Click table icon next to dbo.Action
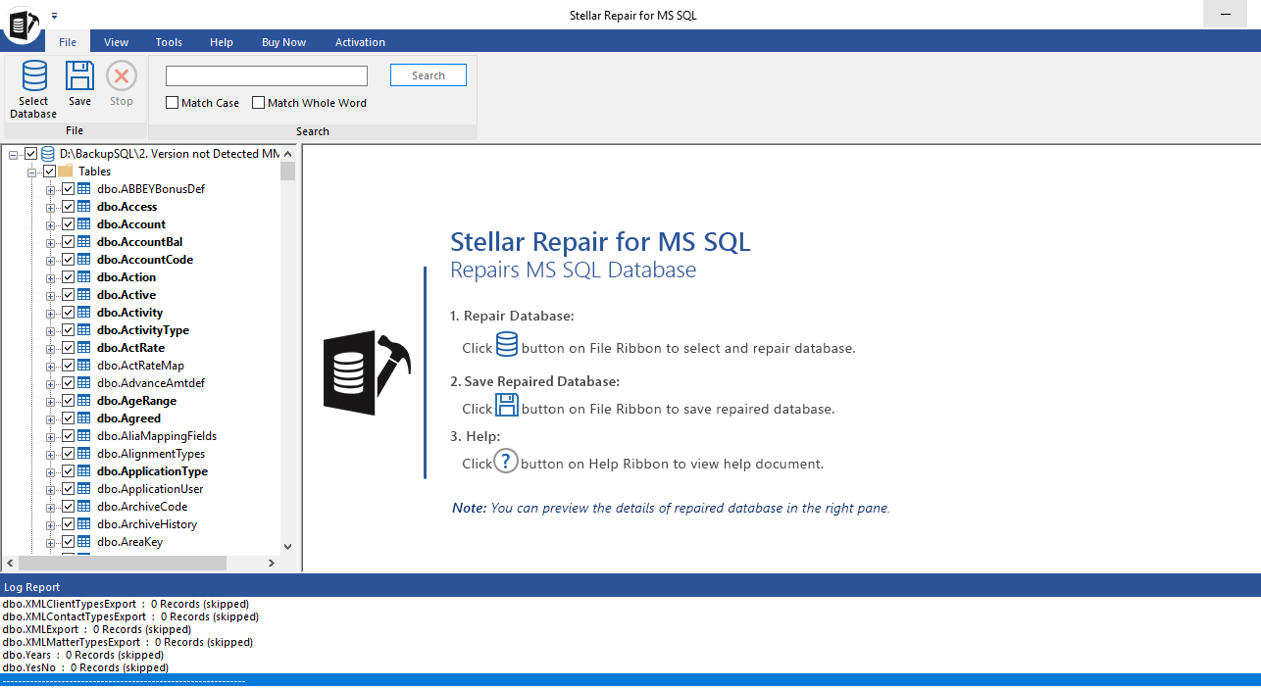This screenshot has width=1261, height=689. click(84, 277)
